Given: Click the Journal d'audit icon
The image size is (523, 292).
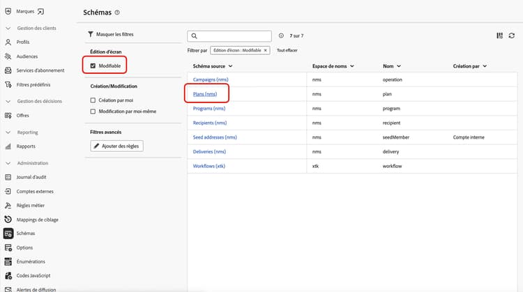Looking at the screenshot, I should 8,177.
